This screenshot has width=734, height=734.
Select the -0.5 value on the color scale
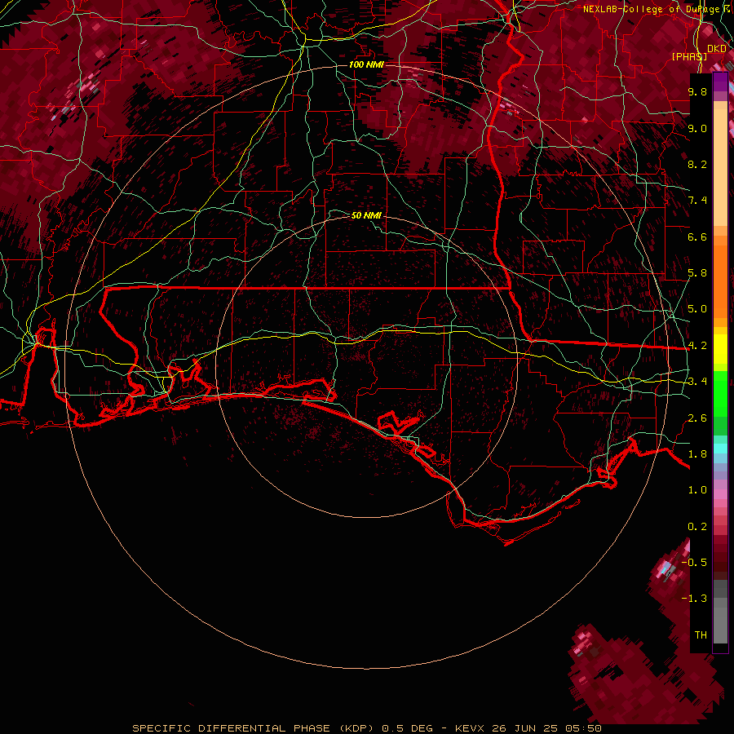tap(694, 562)
